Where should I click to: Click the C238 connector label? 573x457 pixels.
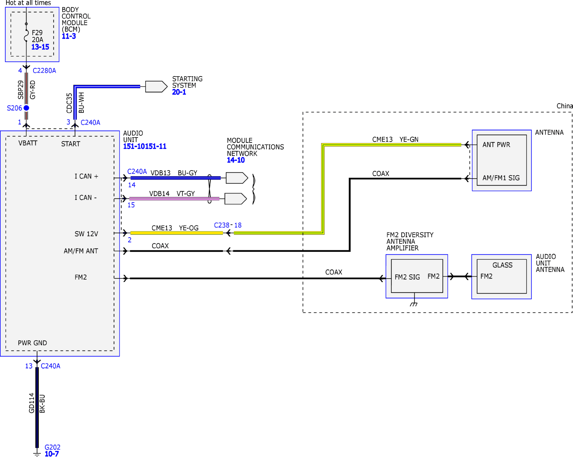pyautogui.click(x=221, y=225)
